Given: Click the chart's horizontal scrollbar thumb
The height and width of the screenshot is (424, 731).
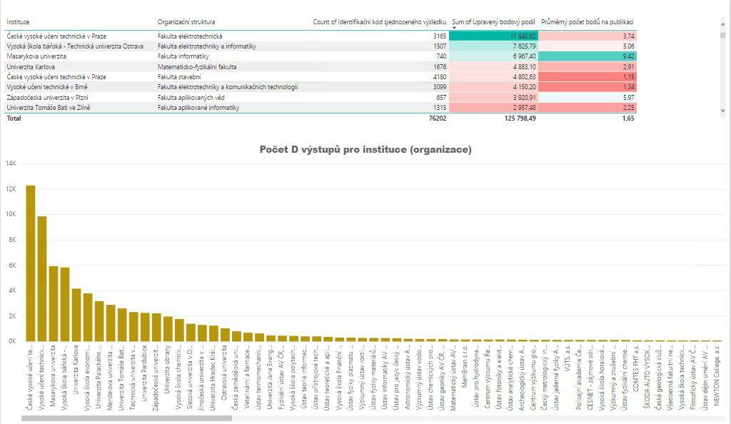Looking at the screenshot, I should coord(127,418).
